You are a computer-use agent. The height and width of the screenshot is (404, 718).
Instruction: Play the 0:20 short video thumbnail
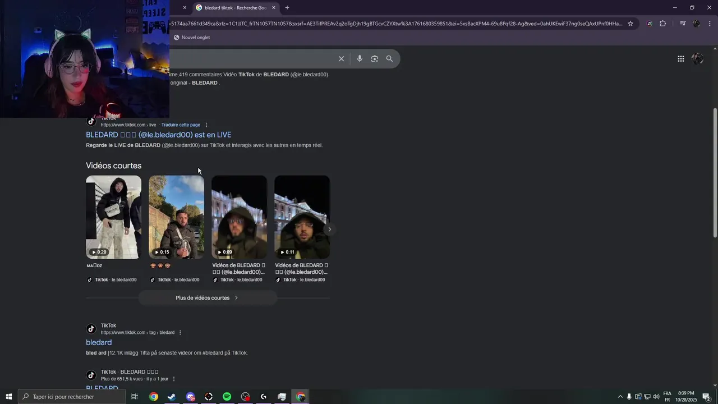click(x=113, y=217)
